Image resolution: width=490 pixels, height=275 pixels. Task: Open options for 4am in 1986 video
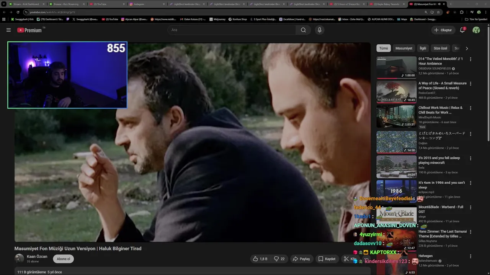pyautogui.click(x=470, y=183)
